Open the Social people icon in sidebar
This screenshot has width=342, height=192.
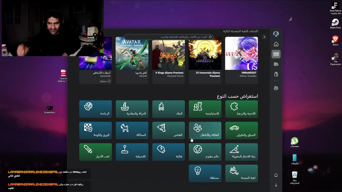coord(276,88)
